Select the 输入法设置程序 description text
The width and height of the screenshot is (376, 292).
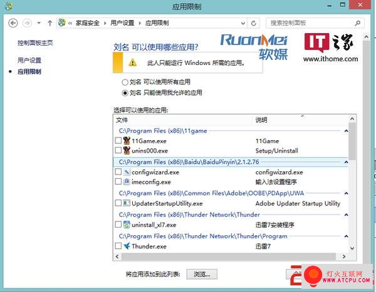(276, 182)
